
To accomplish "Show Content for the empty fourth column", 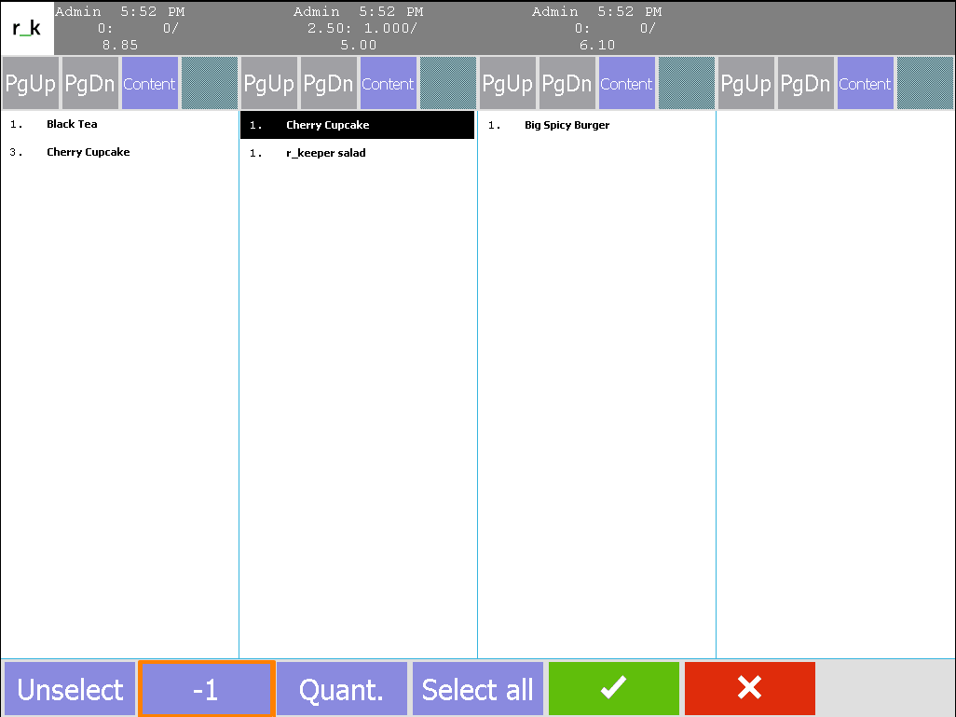I will 866,83.
